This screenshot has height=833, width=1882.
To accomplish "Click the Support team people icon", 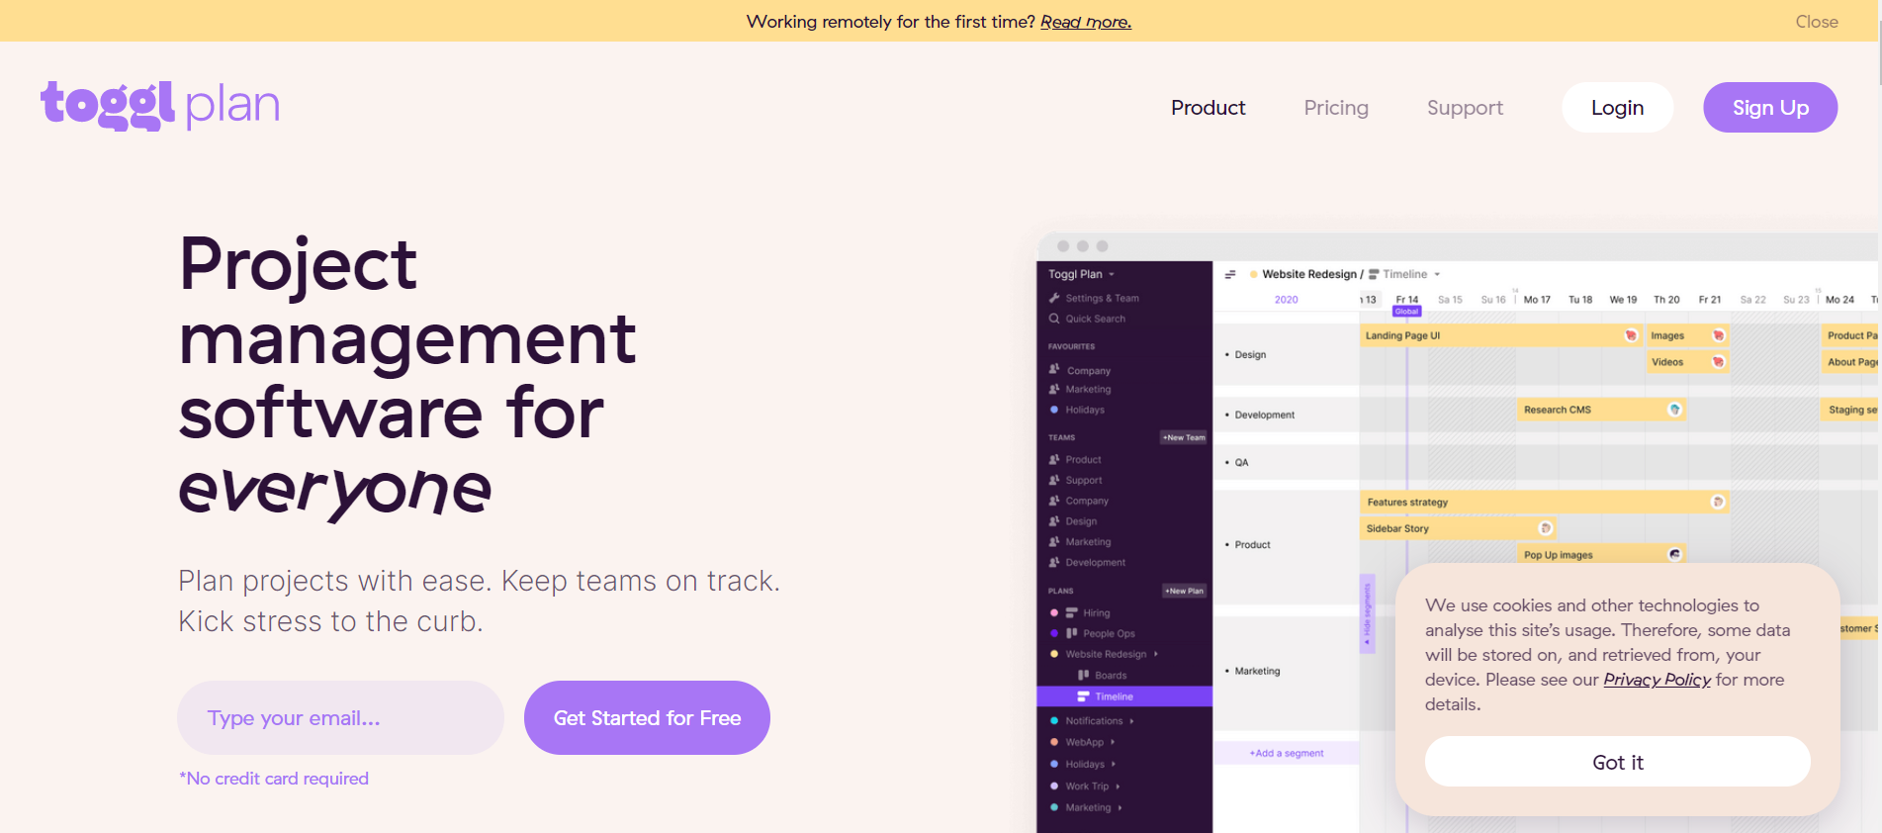I will point(1054,480).
